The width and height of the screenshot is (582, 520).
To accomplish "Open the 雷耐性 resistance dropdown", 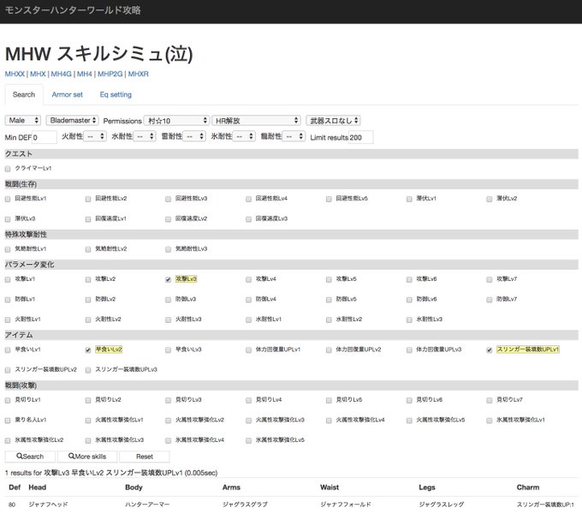I will click(194, 137).
